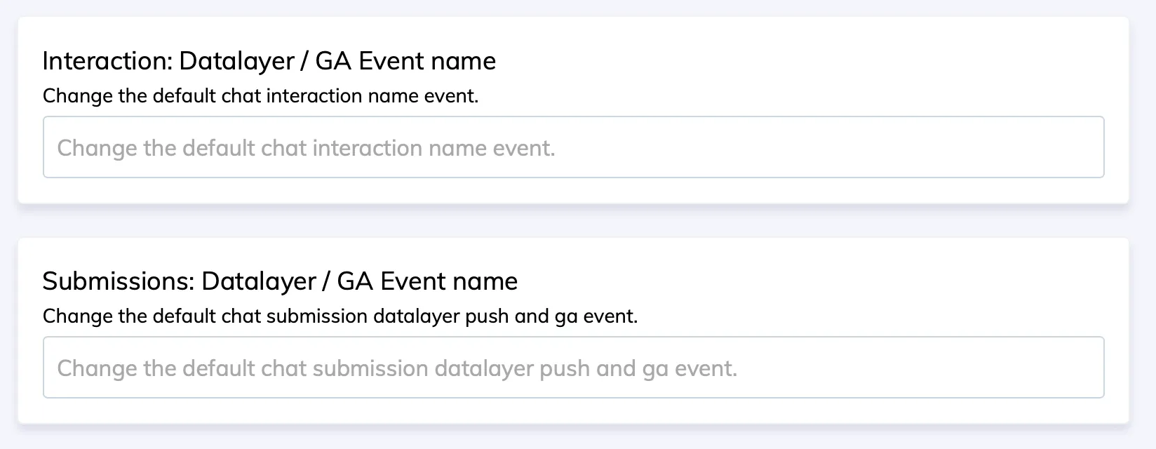Click the description 'Change the default chat interaction name event.'
Image resolution: width=1156 pixels, height=449 pixels.
(260, 95)
